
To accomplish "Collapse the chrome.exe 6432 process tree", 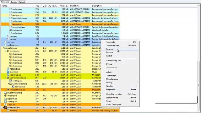I will pyautogui.click(x=6, y=51).
